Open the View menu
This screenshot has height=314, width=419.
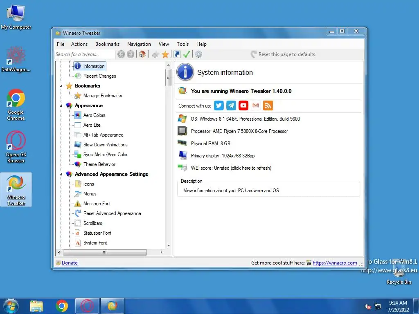(164, 44)
